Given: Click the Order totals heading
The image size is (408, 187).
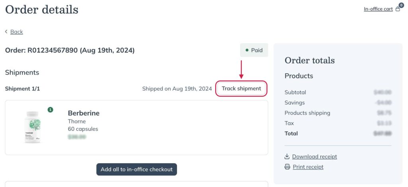Looking at the screenshot, I should (310, 60).
